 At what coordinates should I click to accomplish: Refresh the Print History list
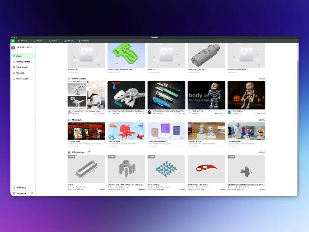pyautogui.click(x=89, y=152)
